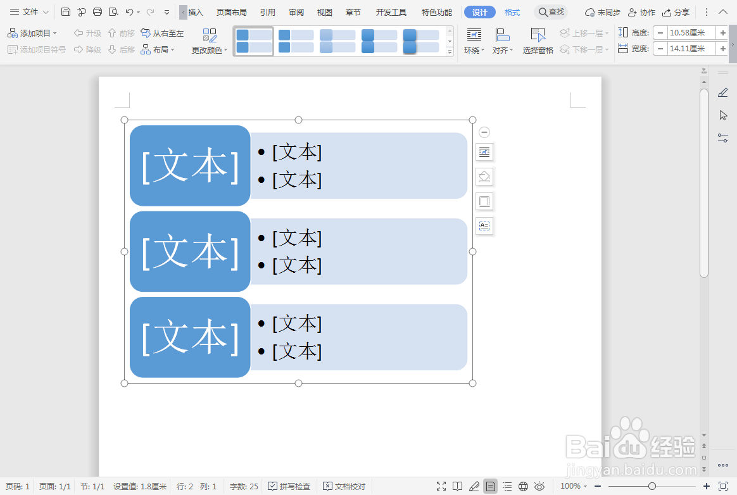Click the select cursor icon in sidebar

point(723,115)
